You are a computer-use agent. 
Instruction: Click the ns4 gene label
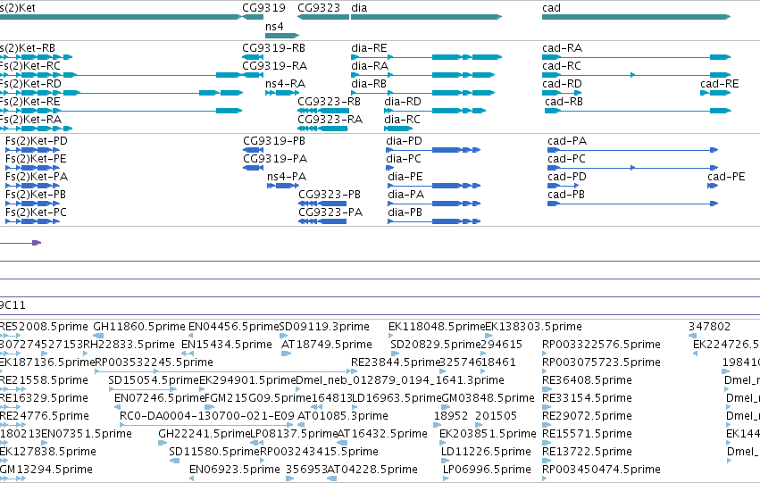coord(274,27)
